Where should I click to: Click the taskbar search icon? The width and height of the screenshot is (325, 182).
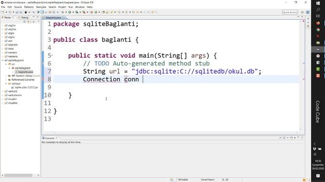pos(318,10)
